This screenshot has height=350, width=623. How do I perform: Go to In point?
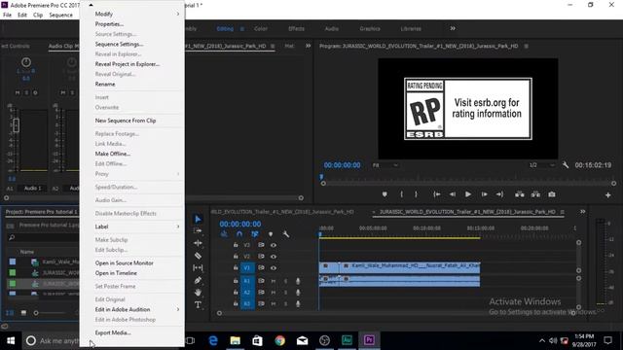pyautogui.click(x=437, y=194)
